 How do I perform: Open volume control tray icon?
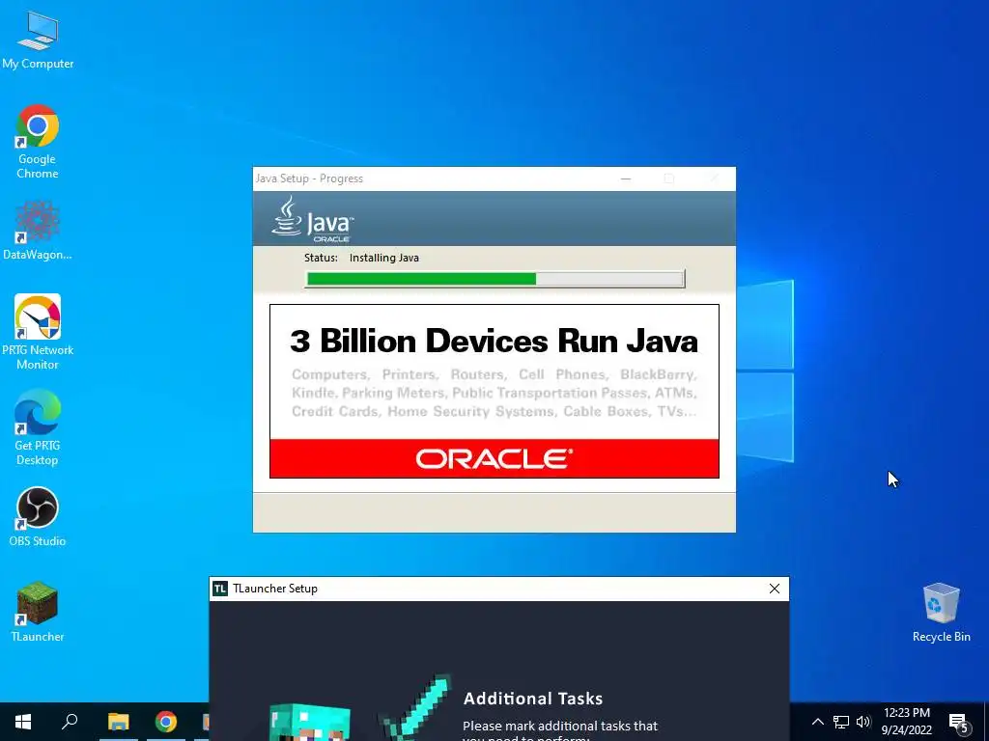click(x=862, y=722)
